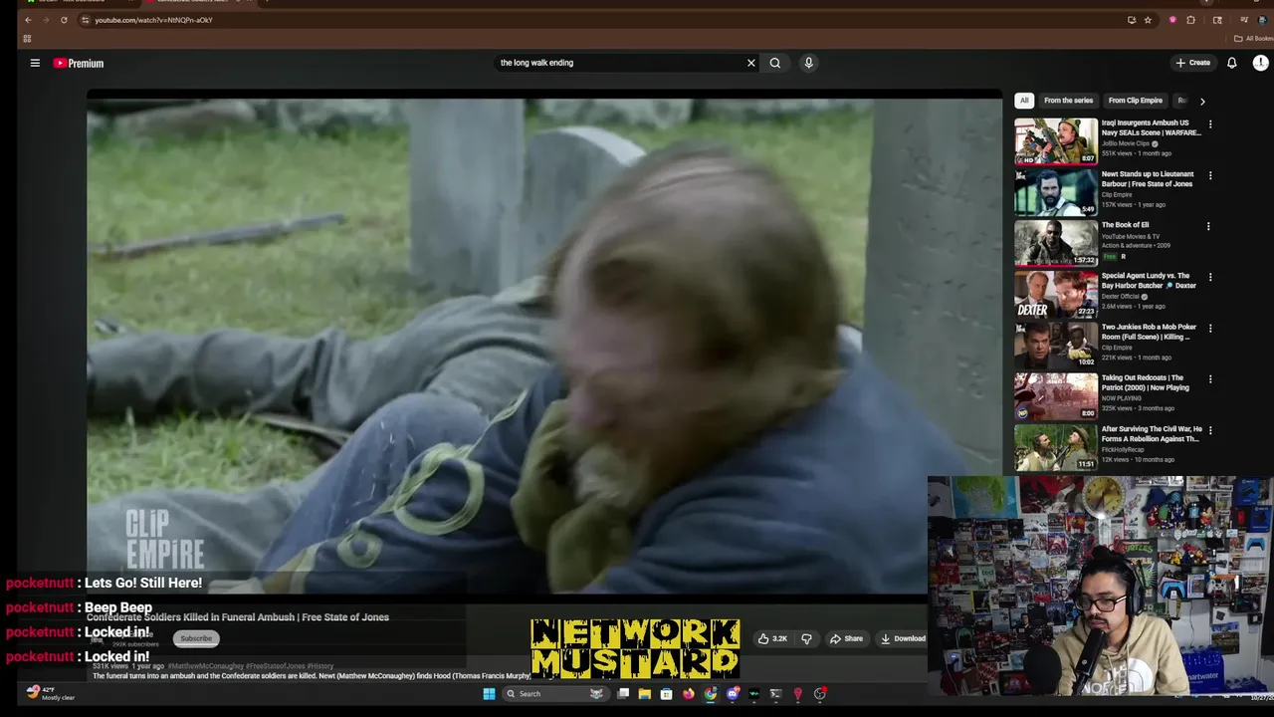Open options menu for Taking Out Redcoats video
Viewport: 1274px width, 717px height.
pyautogui.click(x=1210, y=379)
